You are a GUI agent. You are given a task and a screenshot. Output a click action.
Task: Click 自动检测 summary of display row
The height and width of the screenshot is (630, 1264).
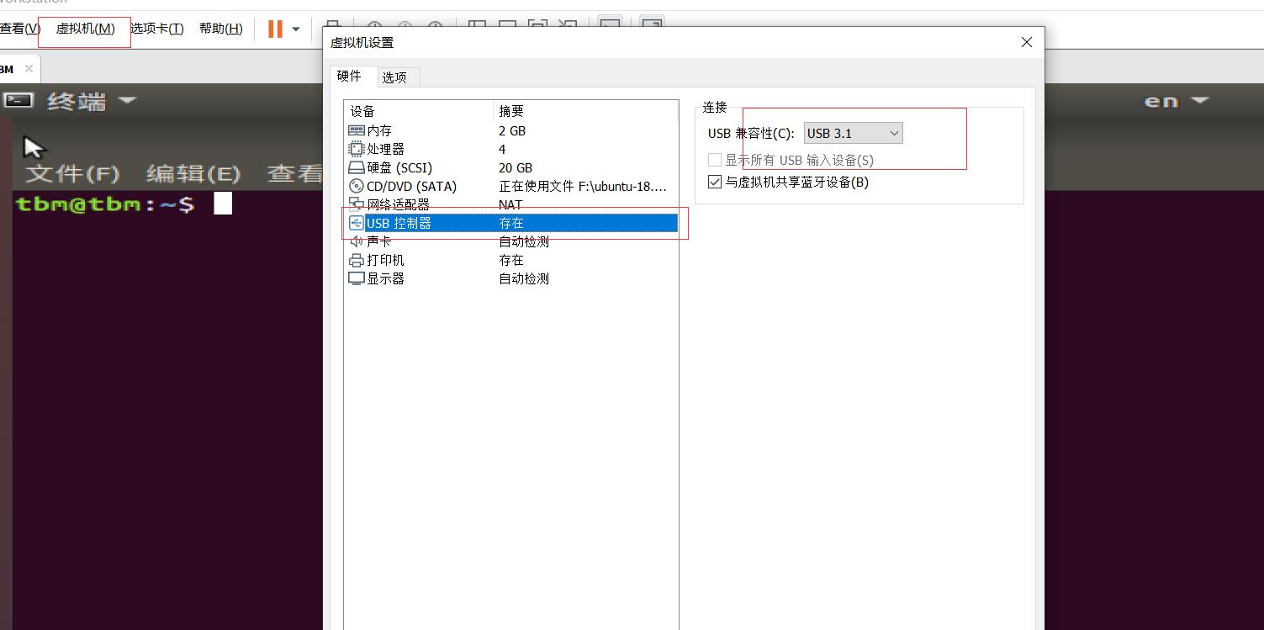[x=524, y=278]
